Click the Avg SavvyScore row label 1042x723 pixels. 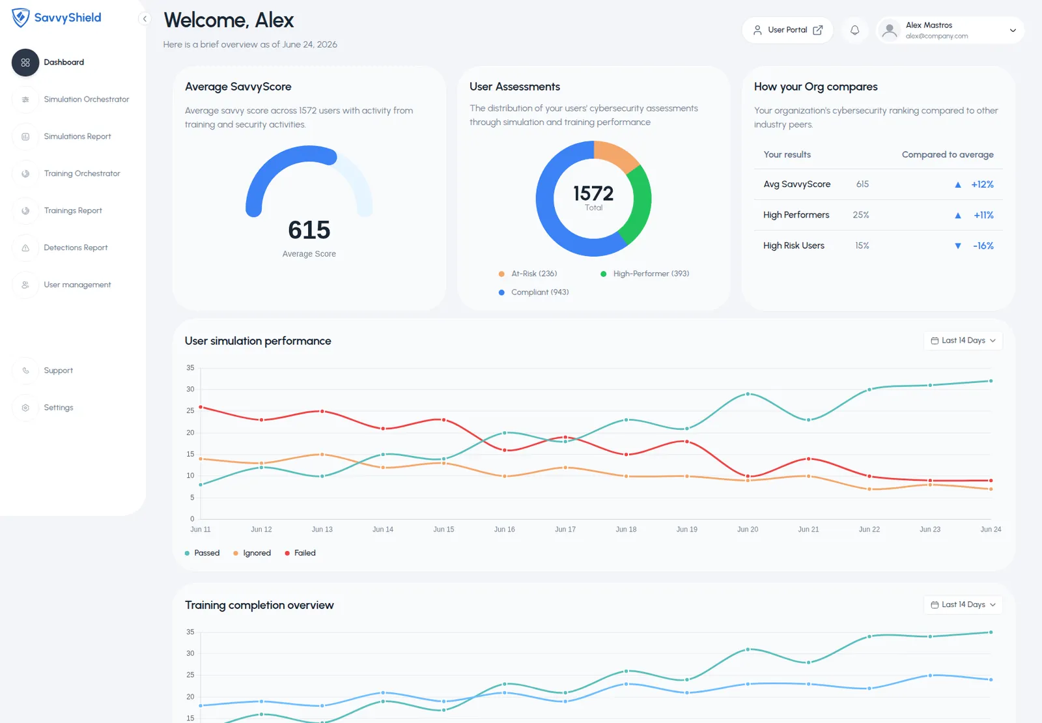tap(796, 185)
